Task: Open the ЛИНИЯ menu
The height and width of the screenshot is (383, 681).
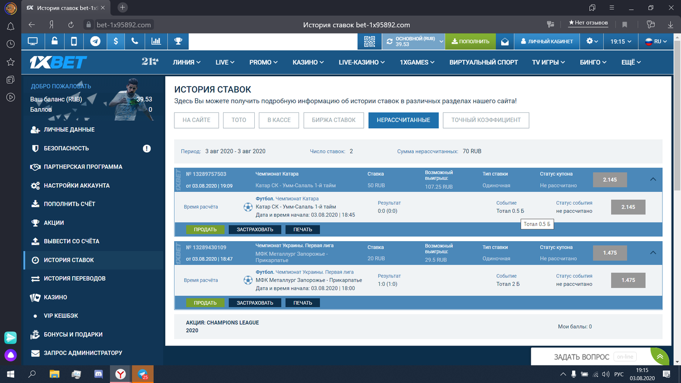Action: coord(187,62)
